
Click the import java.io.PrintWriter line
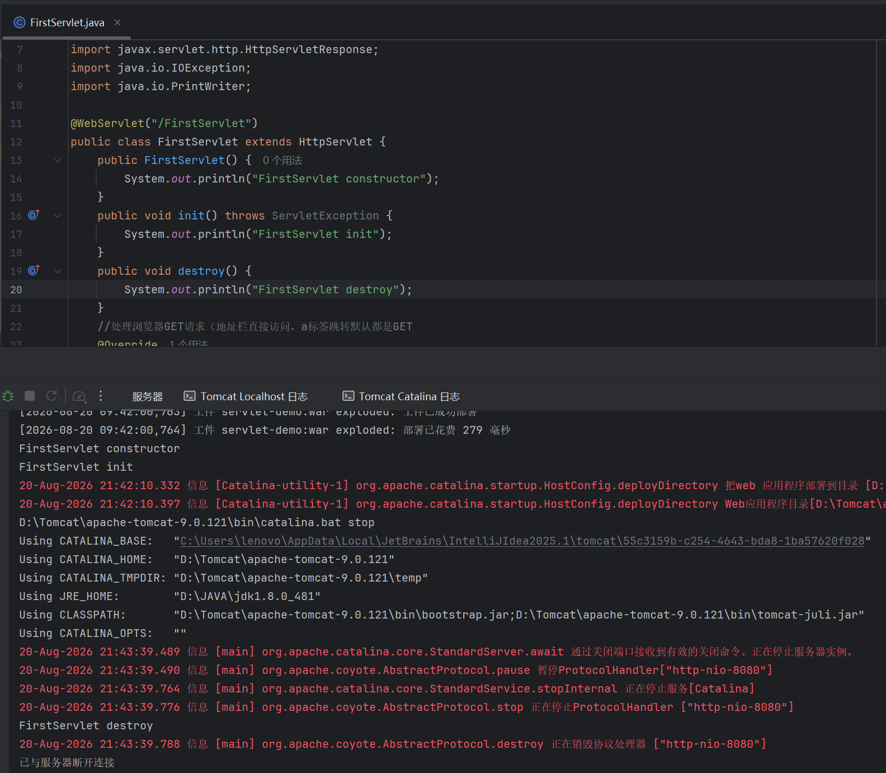point(161,86)
